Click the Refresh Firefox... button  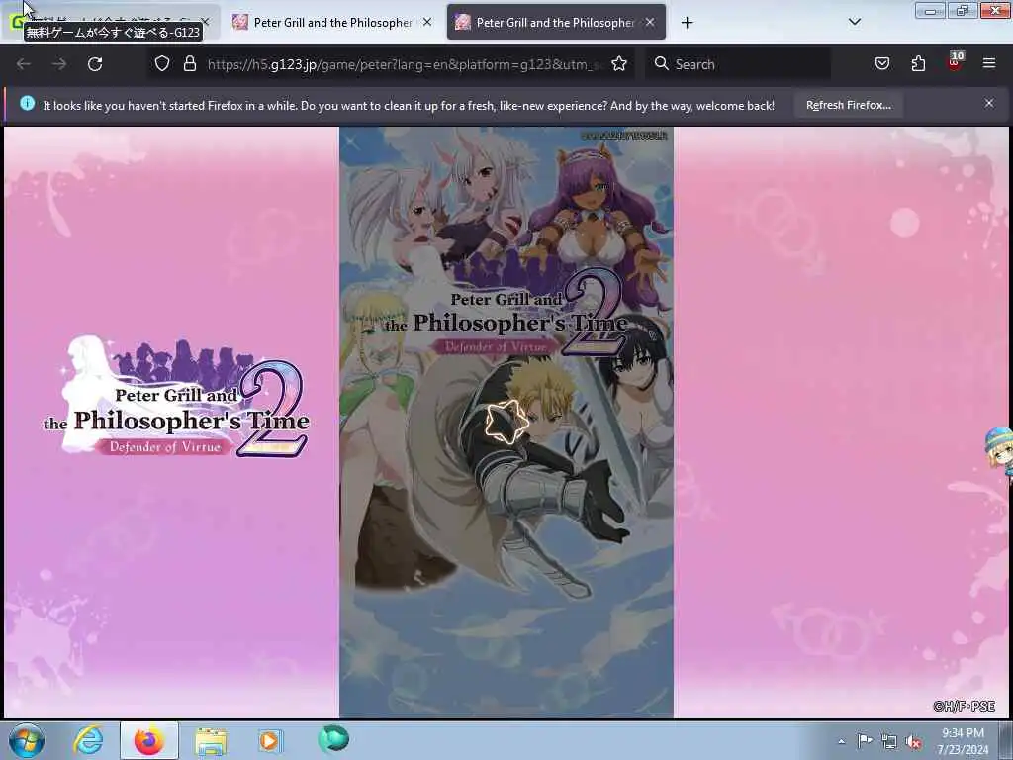[x=848, y=105]
